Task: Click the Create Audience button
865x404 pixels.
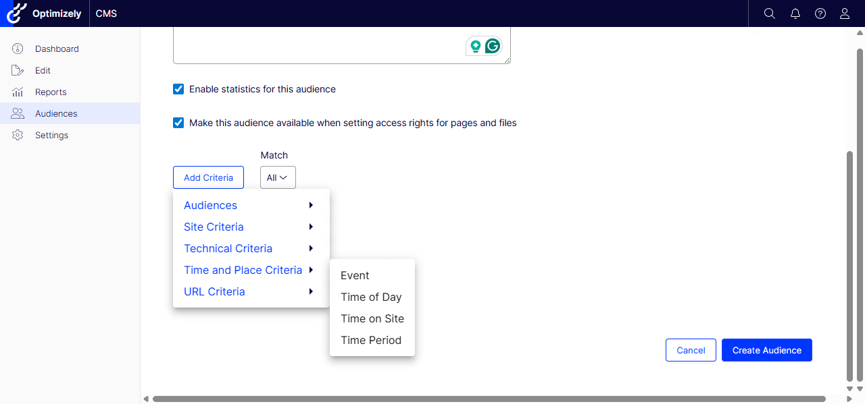Action: tap(766, 350)
